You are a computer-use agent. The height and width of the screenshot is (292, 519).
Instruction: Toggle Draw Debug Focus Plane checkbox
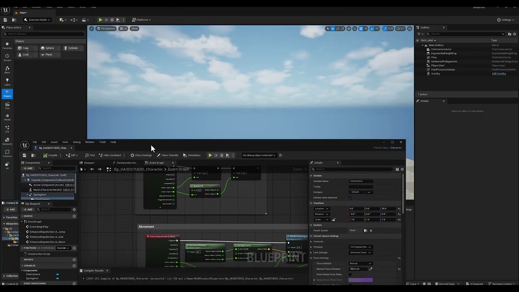(x=350, y=275)
